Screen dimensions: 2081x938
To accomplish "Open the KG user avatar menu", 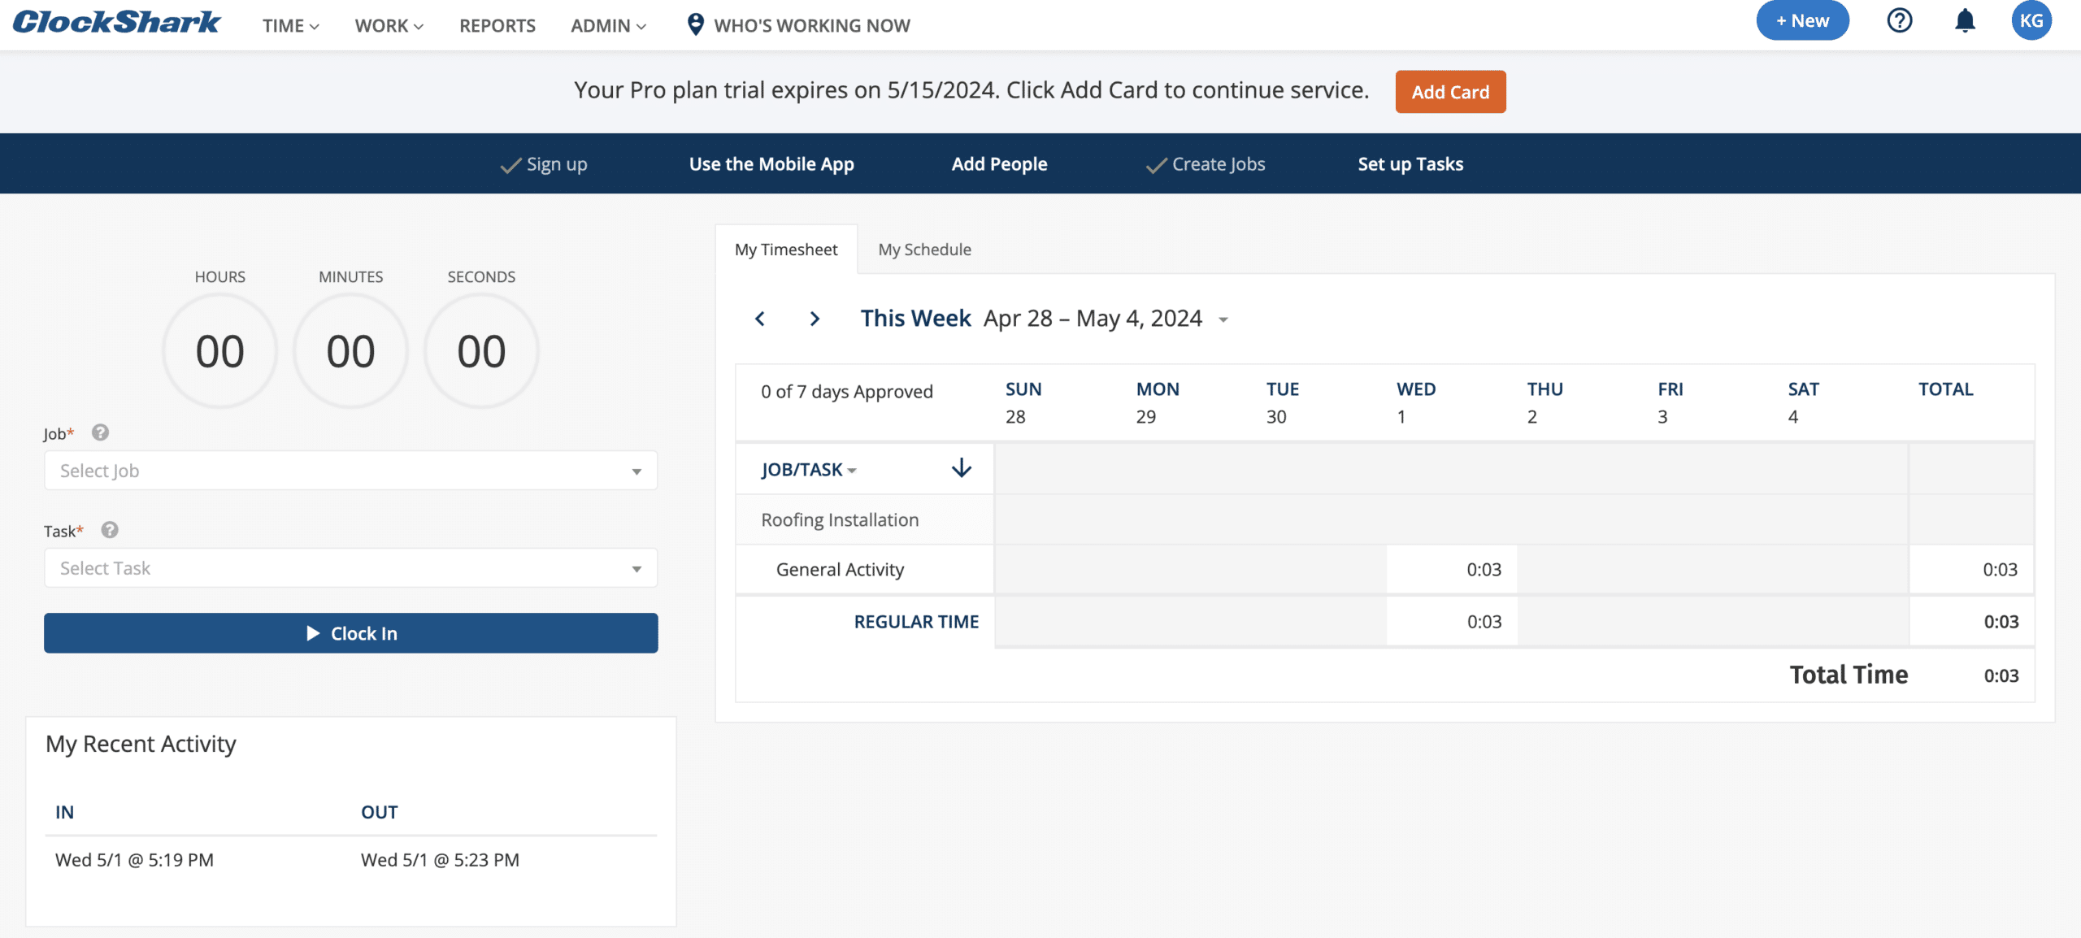I will click(x=2031, y=20).
